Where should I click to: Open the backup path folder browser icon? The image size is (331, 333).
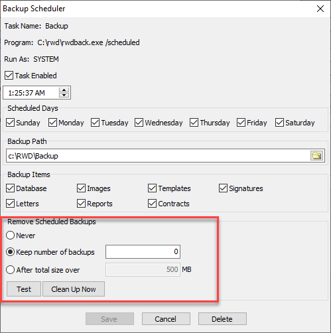coord(316,156)
